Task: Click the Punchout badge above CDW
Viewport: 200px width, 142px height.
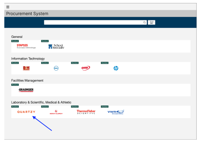Action: pyautogui.click(x=75, y=63)
